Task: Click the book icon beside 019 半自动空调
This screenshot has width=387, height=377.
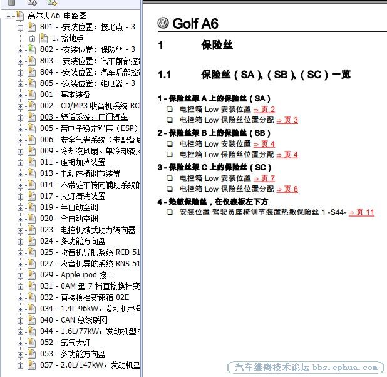Action: coord(31,207)
